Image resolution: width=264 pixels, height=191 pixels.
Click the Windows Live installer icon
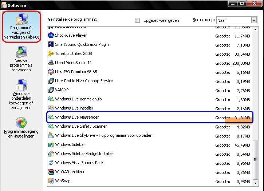point(51,108)
